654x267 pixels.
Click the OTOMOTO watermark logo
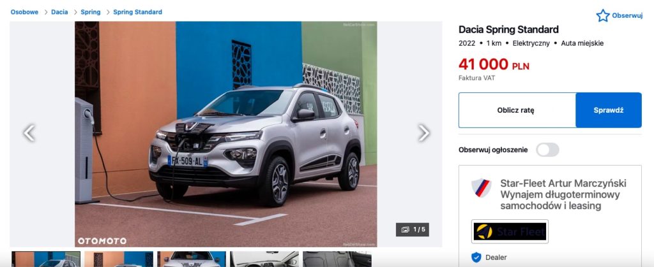point(102,242)
